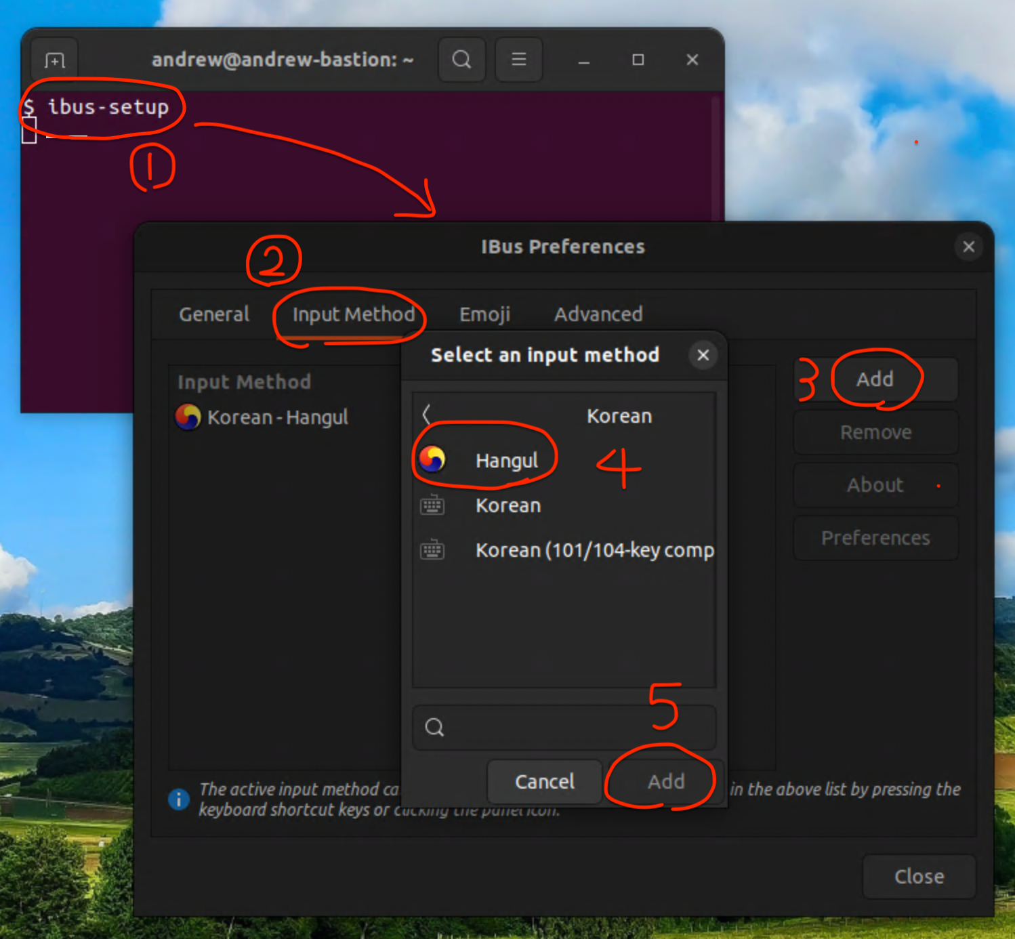
Task: Select Korean (101/104-key compatible) layout entry
Action: (x=564, y=550)
